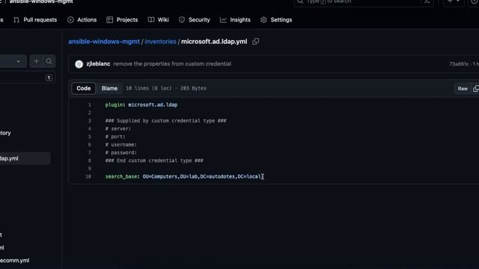
Task: Click the zjleblanc avatar image
Action: [x=79, y=64]
